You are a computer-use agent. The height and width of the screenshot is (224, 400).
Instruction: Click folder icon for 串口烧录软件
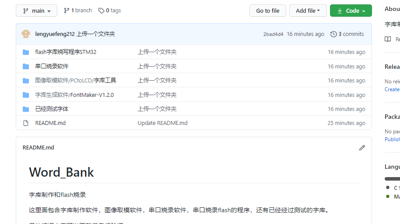click(x=26, y=66)
